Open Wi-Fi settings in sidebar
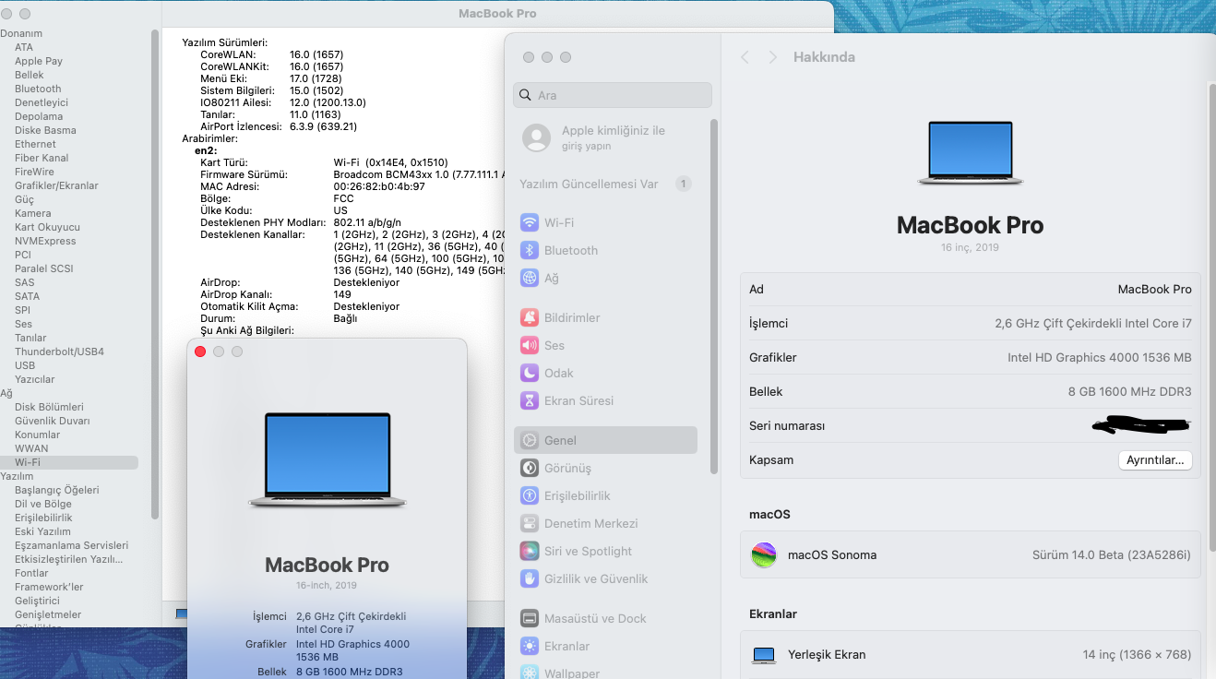 click(558, 222)
